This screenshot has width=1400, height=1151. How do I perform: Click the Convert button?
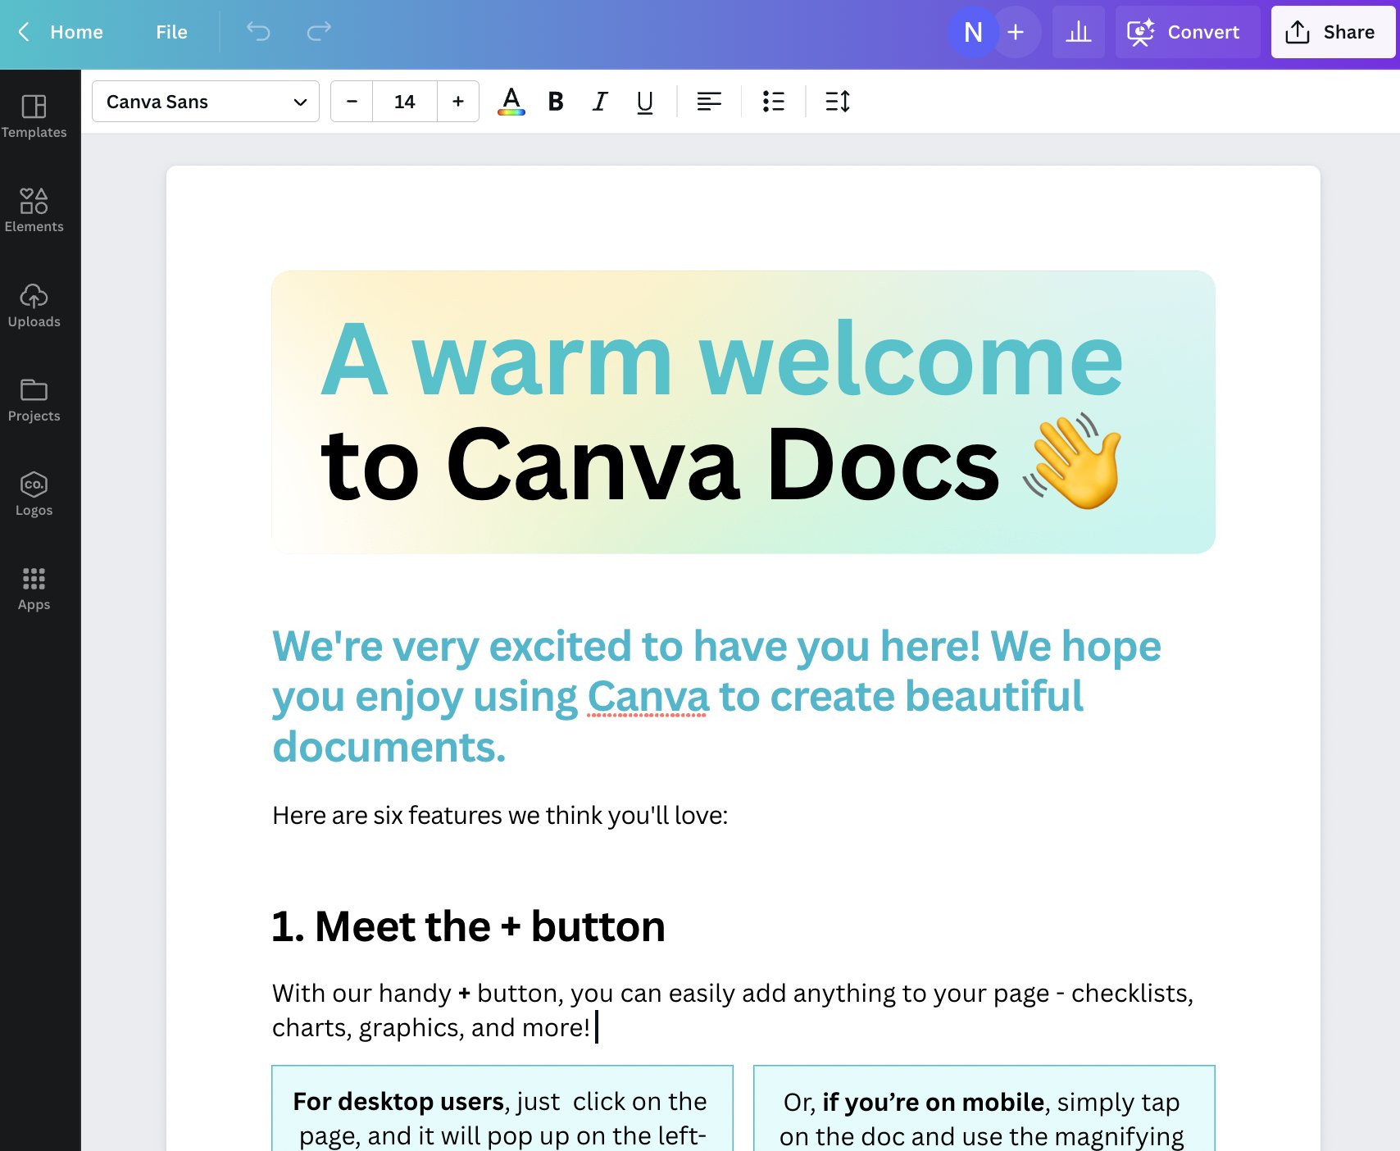[x=1186, y=32]
